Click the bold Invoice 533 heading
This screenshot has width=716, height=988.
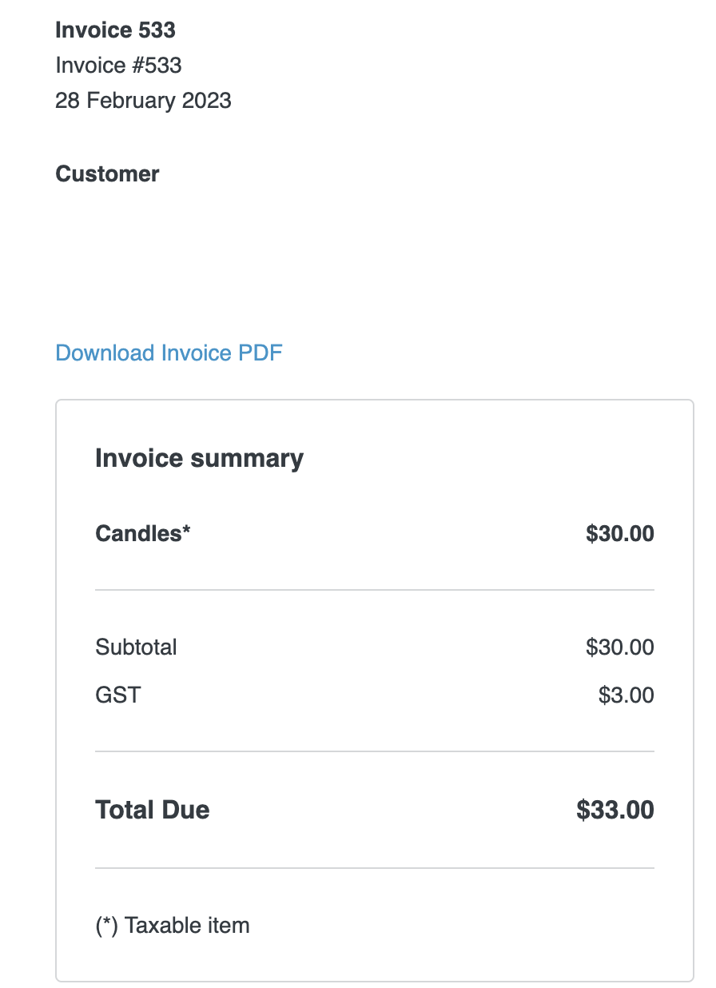tap(115, 30)
